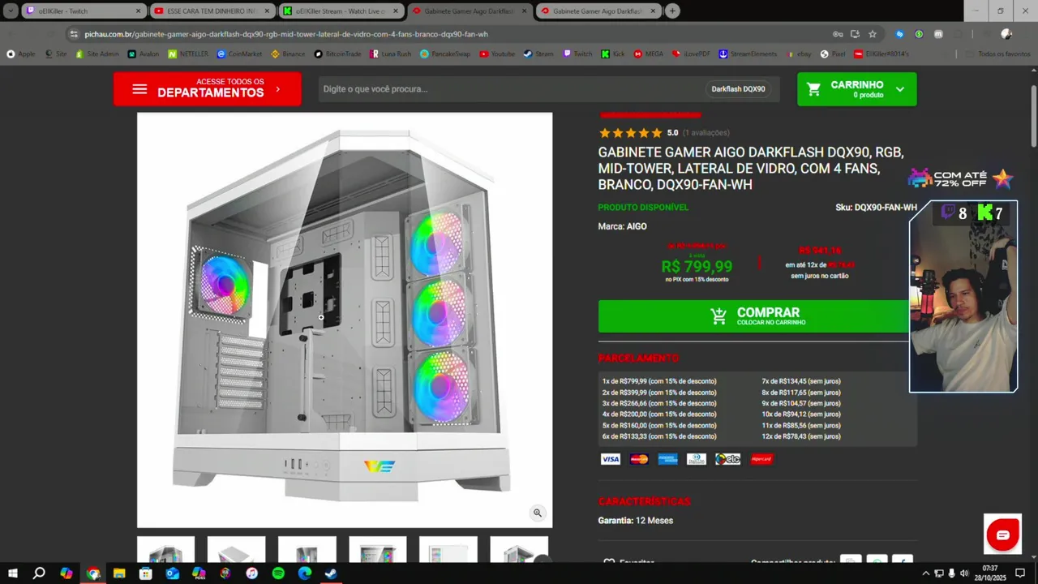Screen dimensions: 1038x584
Task: Click the URL address bar
Action: pos(454,34)
